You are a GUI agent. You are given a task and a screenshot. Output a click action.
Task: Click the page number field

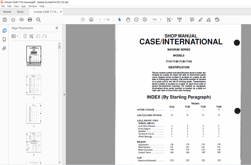point(100,20)
